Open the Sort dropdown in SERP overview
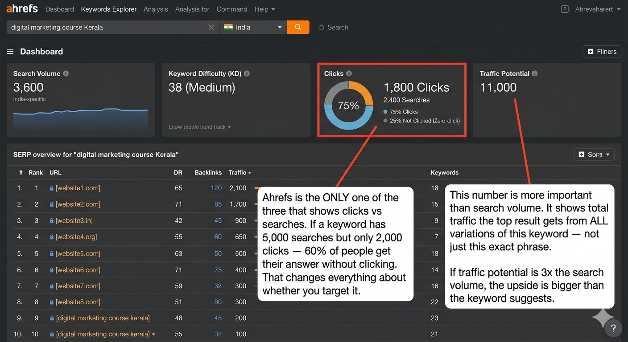This screenshot has width=628, height=342. tap(594, 155)
